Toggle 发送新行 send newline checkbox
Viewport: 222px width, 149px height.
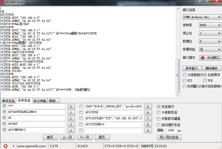pyautogui.click(x=159, y=107)
